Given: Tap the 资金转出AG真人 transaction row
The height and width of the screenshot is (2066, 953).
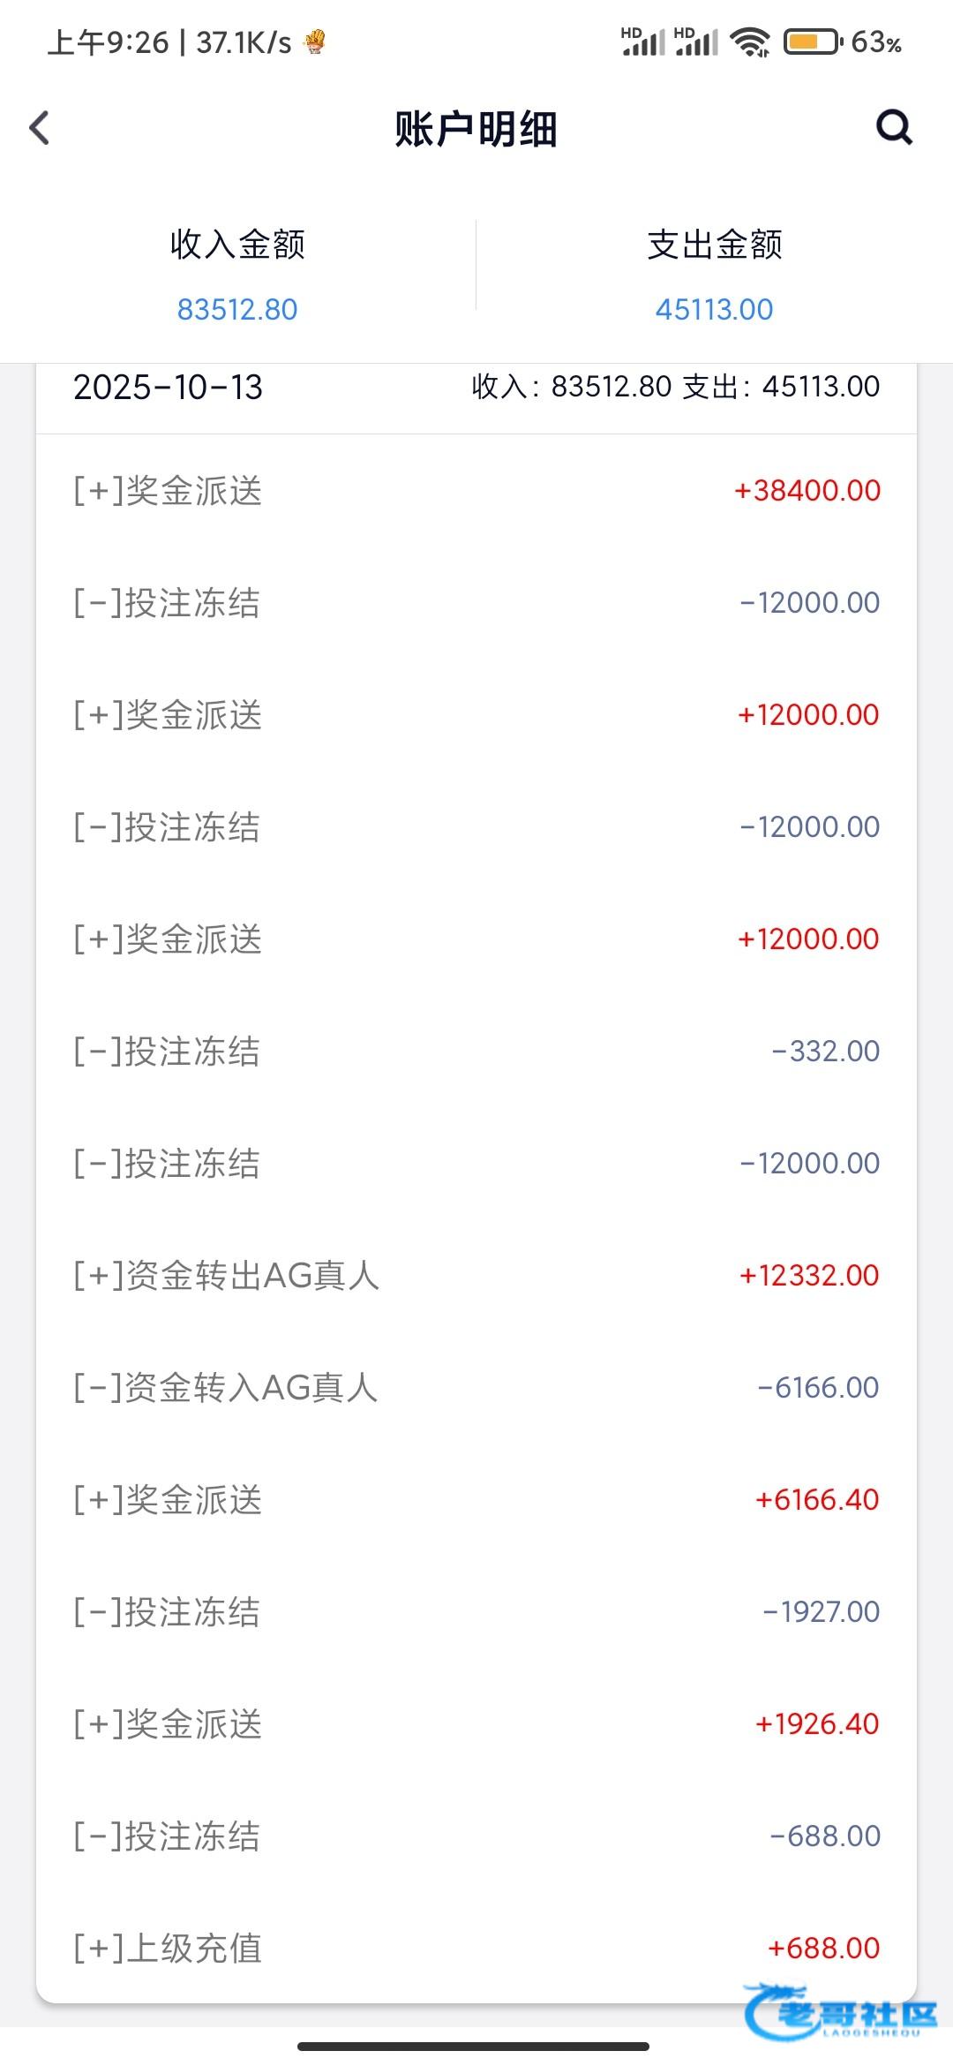Looking at the screenshot, I should point(476,1276).
